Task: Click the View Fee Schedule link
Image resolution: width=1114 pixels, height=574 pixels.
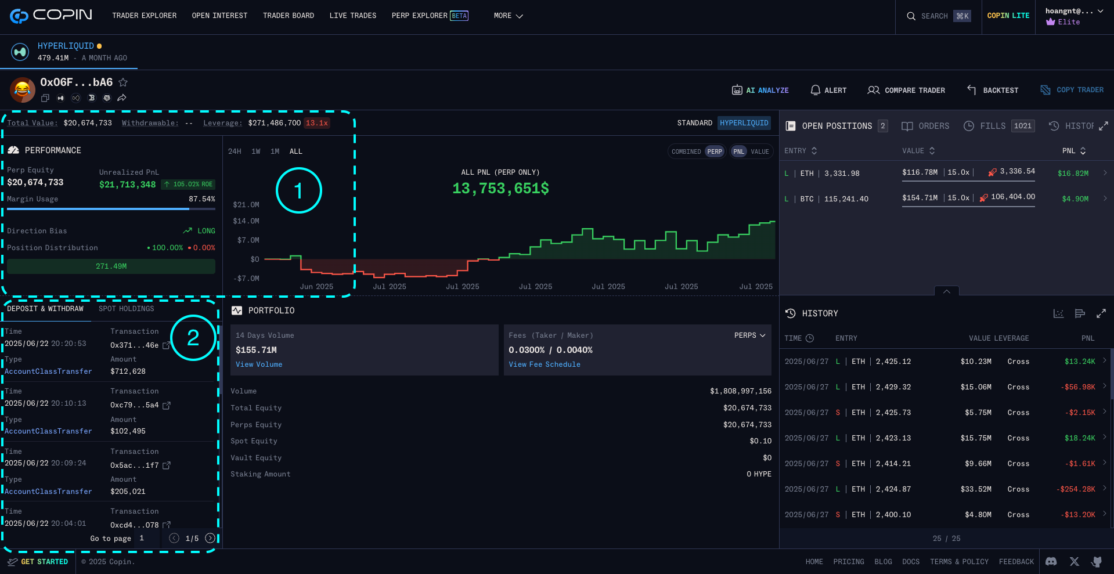Action: (x=545, y=364)
